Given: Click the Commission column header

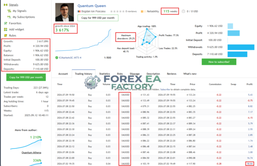Looking at the screenshot, I should [x=215, y=84].
